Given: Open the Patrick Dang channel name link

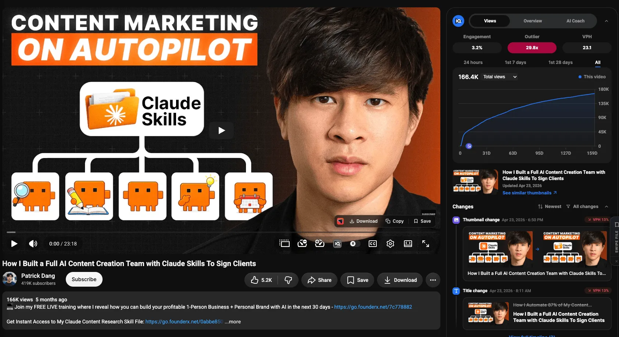Looking at the screenshot, I should coord(38,276).
